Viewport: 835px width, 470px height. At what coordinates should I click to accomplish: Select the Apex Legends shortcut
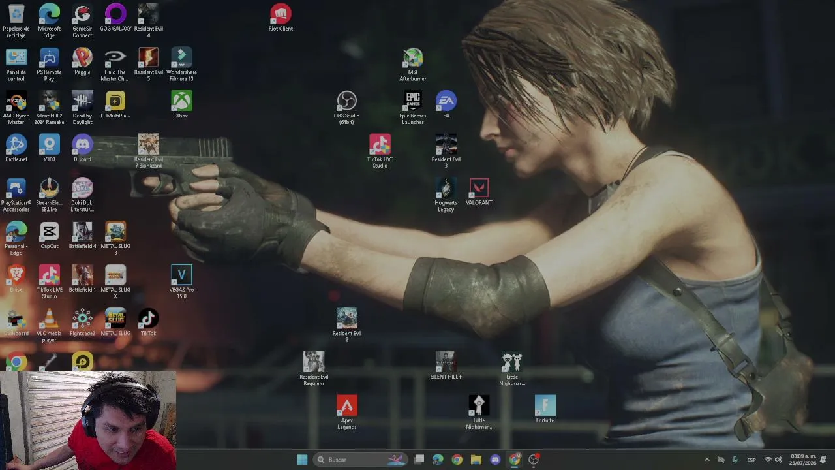[347, 413]
